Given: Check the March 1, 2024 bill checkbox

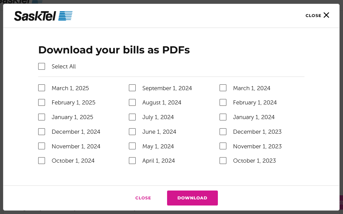Looking at the screenshot, I should tap(223, 88).
